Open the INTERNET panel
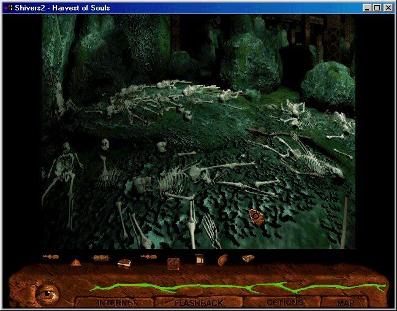The image size is (397, 311). point(116,302)
